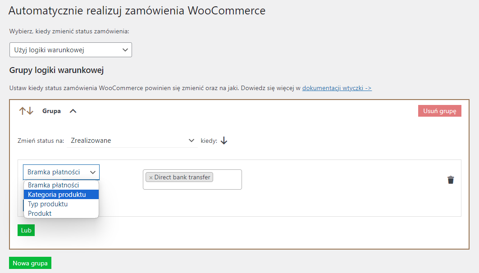Click the Grupa label

coord(51,111)
